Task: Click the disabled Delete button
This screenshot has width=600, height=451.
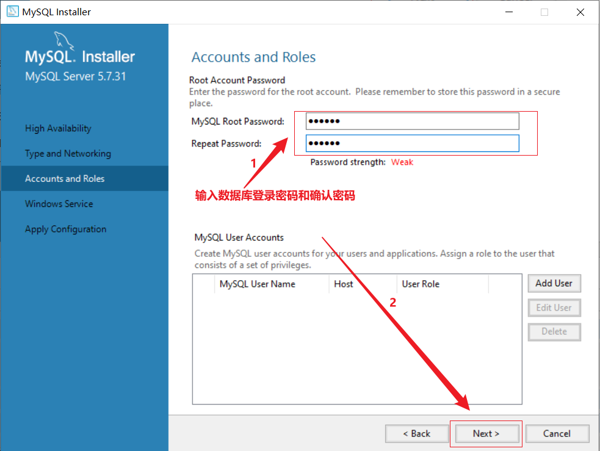Action: point(554,331)
